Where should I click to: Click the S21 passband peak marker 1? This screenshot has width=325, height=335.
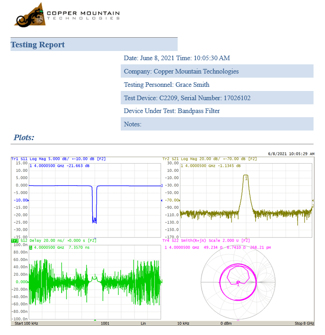pos(246,178)
